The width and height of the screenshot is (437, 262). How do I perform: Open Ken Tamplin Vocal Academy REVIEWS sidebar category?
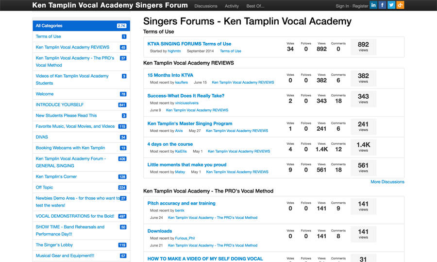pyautogui.click(x=72, y=47)
